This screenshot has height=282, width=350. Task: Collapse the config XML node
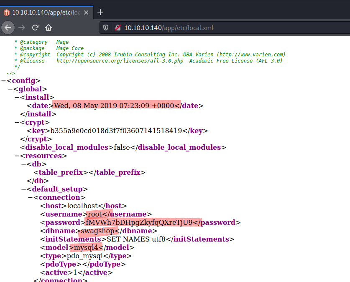pos(4,81)
